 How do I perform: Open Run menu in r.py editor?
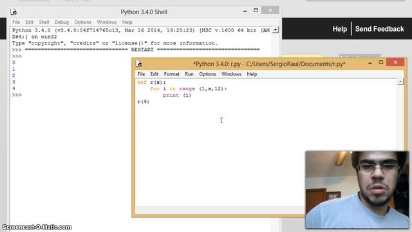pos(189,74)
